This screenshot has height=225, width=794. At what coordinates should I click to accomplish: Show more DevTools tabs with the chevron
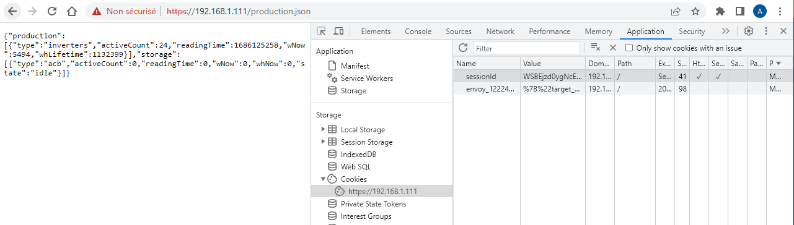pos(726,31)
